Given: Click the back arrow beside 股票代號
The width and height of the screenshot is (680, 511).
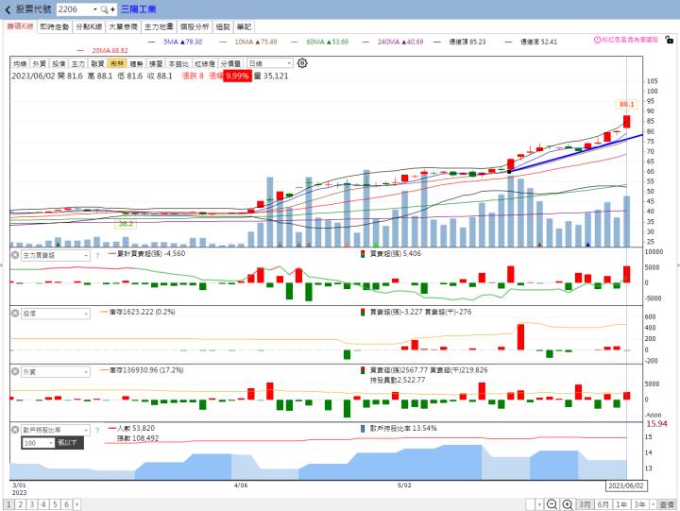Looking at the screenshot, I should pyautogui.click(x=8, y=9).
